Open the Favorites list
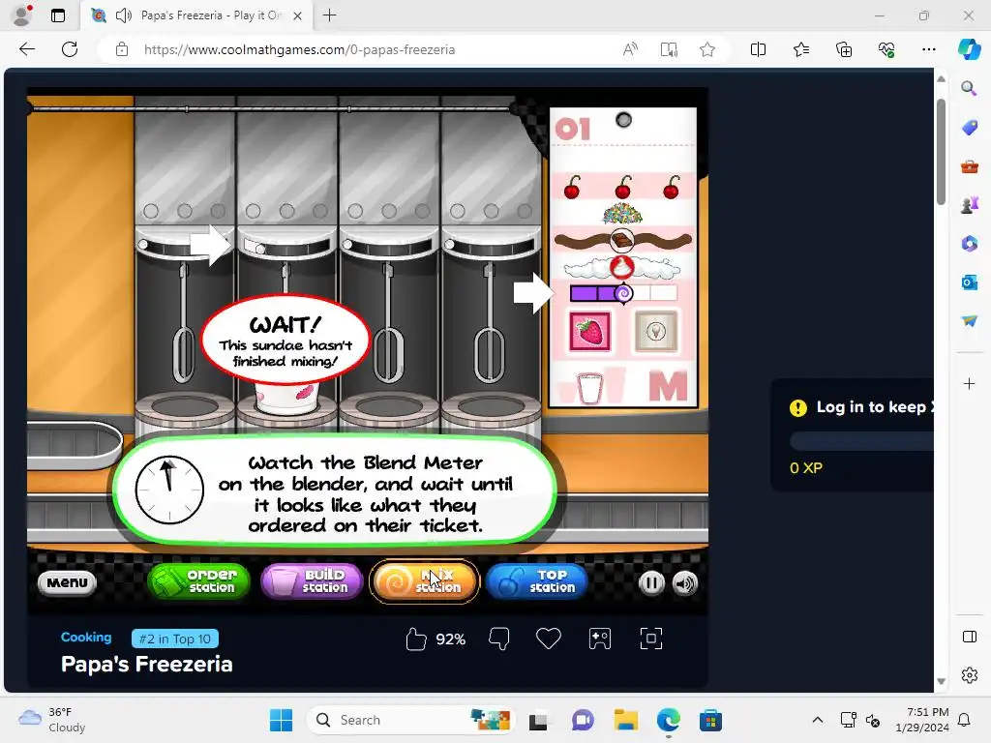Viewport: 991px width, 743px height. (800, 49)
